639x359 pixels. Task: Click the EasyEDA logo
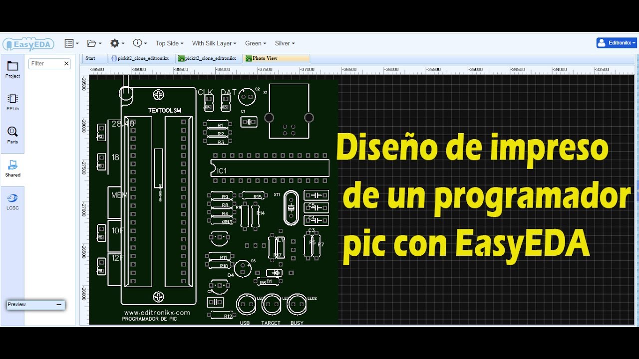pos(28,44)
